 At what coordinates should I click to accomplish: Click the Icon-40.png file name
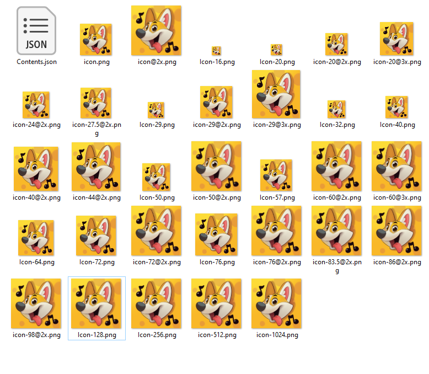tap(397, 125)
